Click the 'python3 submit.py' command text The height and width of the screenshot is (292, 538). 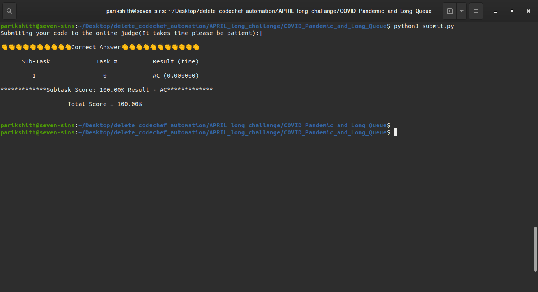pos(424,26)
